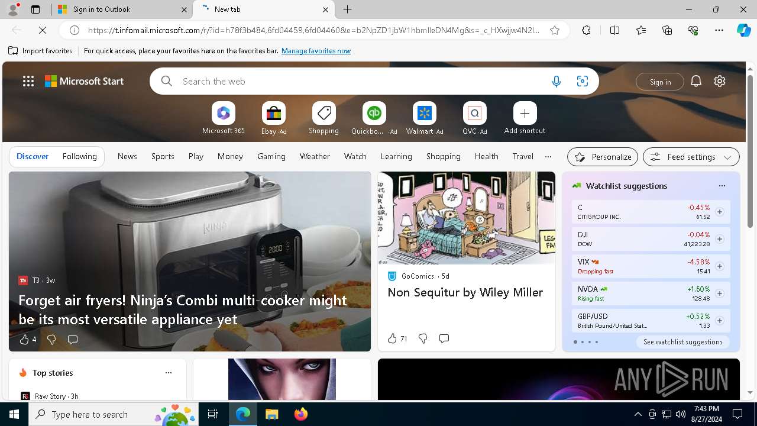
Task: Click the Personalize button
Action: click(603, 157)
